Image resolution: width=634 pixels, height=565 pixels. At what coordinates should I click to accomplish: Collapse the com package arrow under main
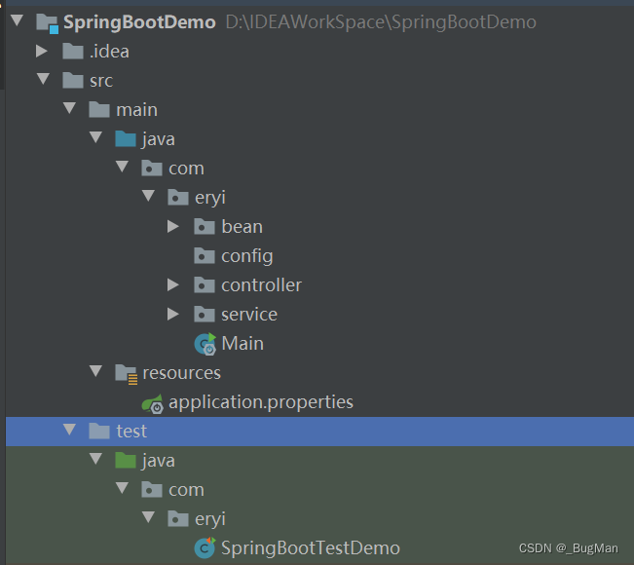(x=122, y=167)
